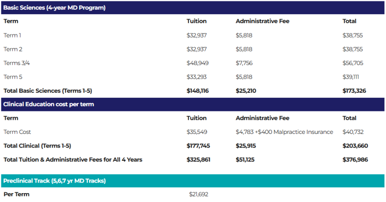Click the clinical term total $40,732
The image size is (386, 202).
tap(353, 132)
